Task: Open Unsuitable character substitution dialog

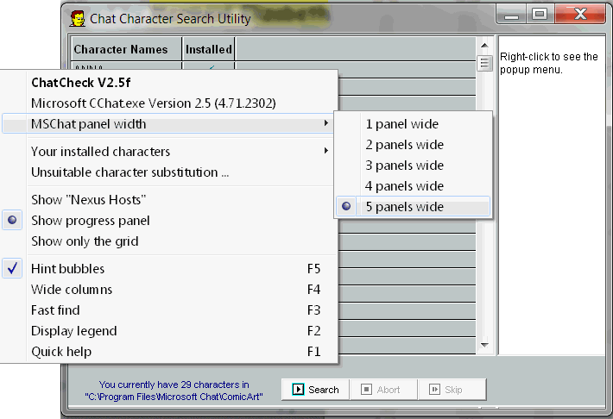Action: point(130,172)
